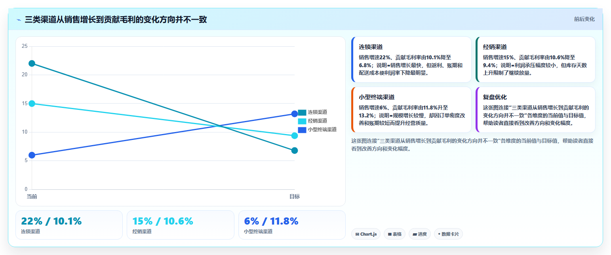Click the Chart.js tag icon
This screenshot has width=611, height=255.
coord(357,234)
